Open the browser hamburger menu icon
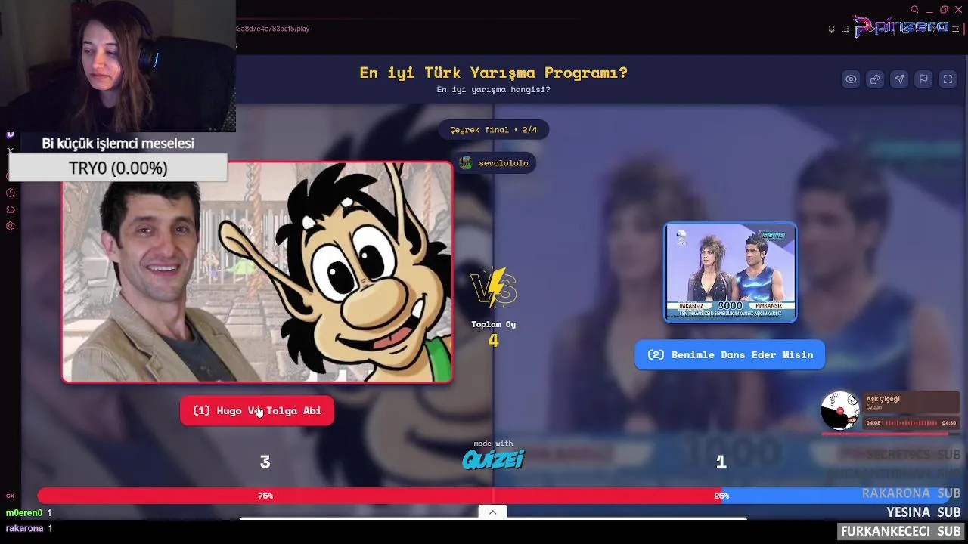 click(x=956, y=29)
